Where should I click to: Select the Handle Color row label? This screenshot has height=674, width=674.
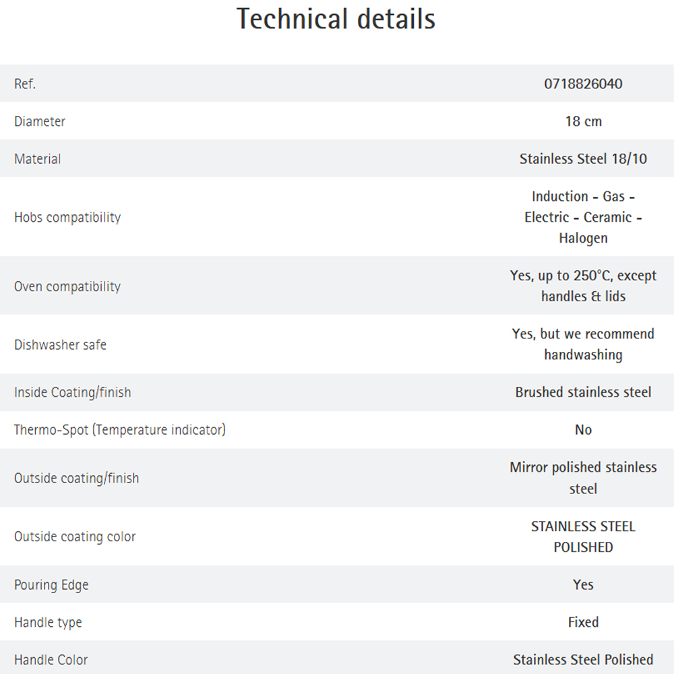pos(51,659)
